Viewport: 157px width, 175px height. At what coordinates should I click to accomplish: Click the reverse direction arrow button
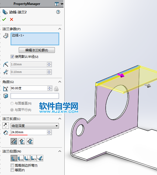click(x=6, y=126)
